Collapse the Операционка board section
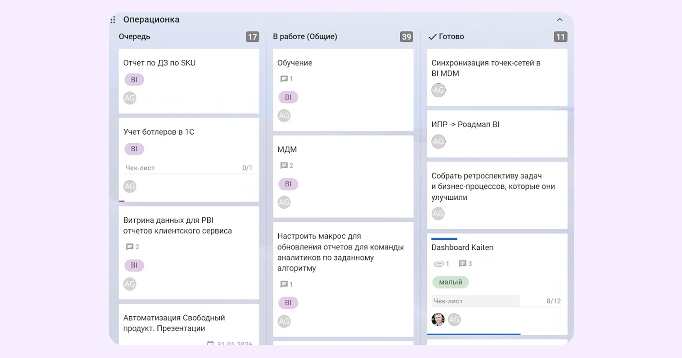682x358 pixels. [560, 20]
